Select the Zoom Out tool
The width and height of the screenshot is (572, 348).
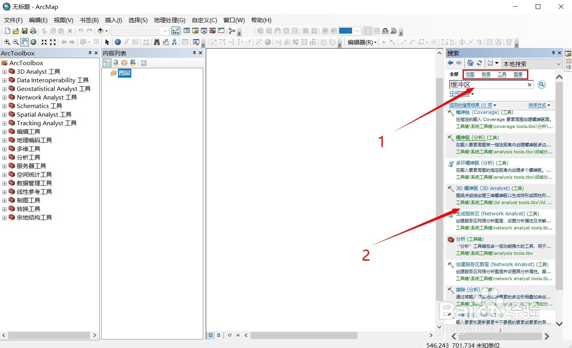[16, 42]
